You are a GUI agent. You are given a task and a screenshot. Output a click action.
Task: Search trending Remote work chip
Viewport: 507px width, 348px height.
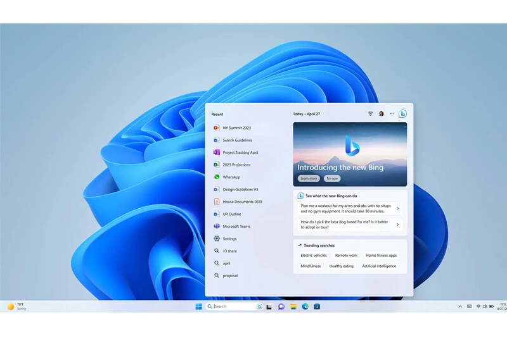pyautogui.click(x=346, y=256)
